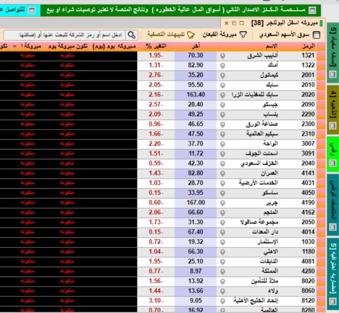Screen dimensions: 339x313
Task: Click the pin icon beside الواحة
Action: click(x=223, y=144)
